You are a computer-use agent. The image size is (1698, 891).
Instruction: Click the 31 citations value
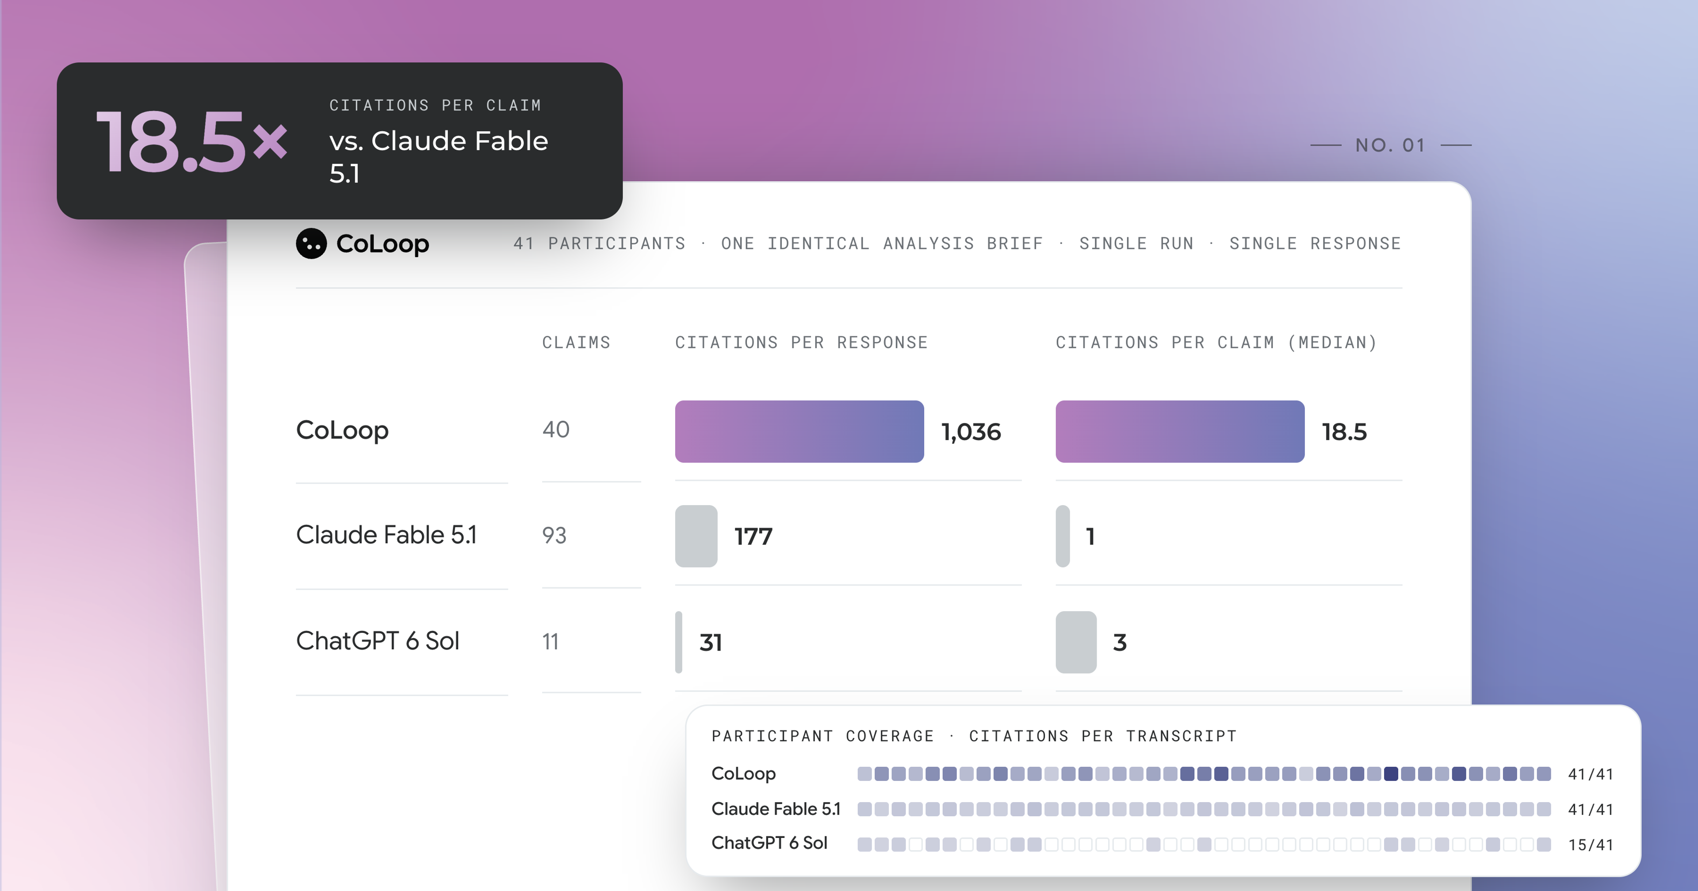711,643
